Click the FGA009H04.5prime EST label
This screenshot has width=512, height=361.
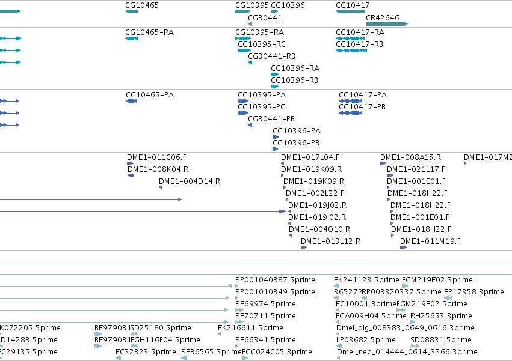click(x=371, y=316)
